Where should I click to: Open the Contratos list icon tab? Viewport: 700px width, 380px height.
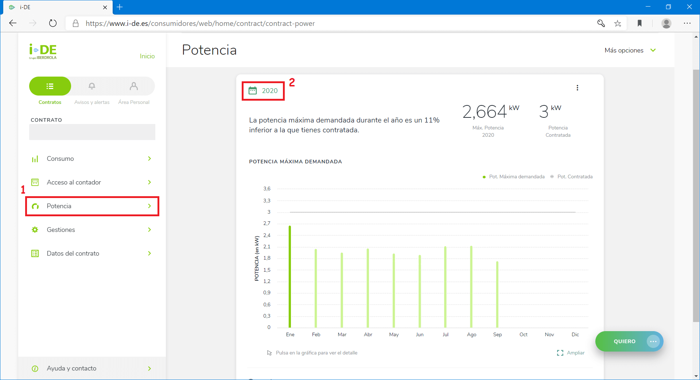tap(50, 86)
